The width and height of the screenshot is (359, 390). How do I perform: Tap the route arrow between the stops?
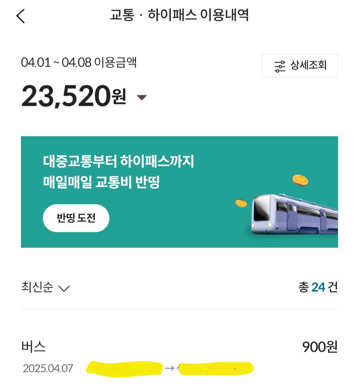pyautogui.click(x=169, y=368)
